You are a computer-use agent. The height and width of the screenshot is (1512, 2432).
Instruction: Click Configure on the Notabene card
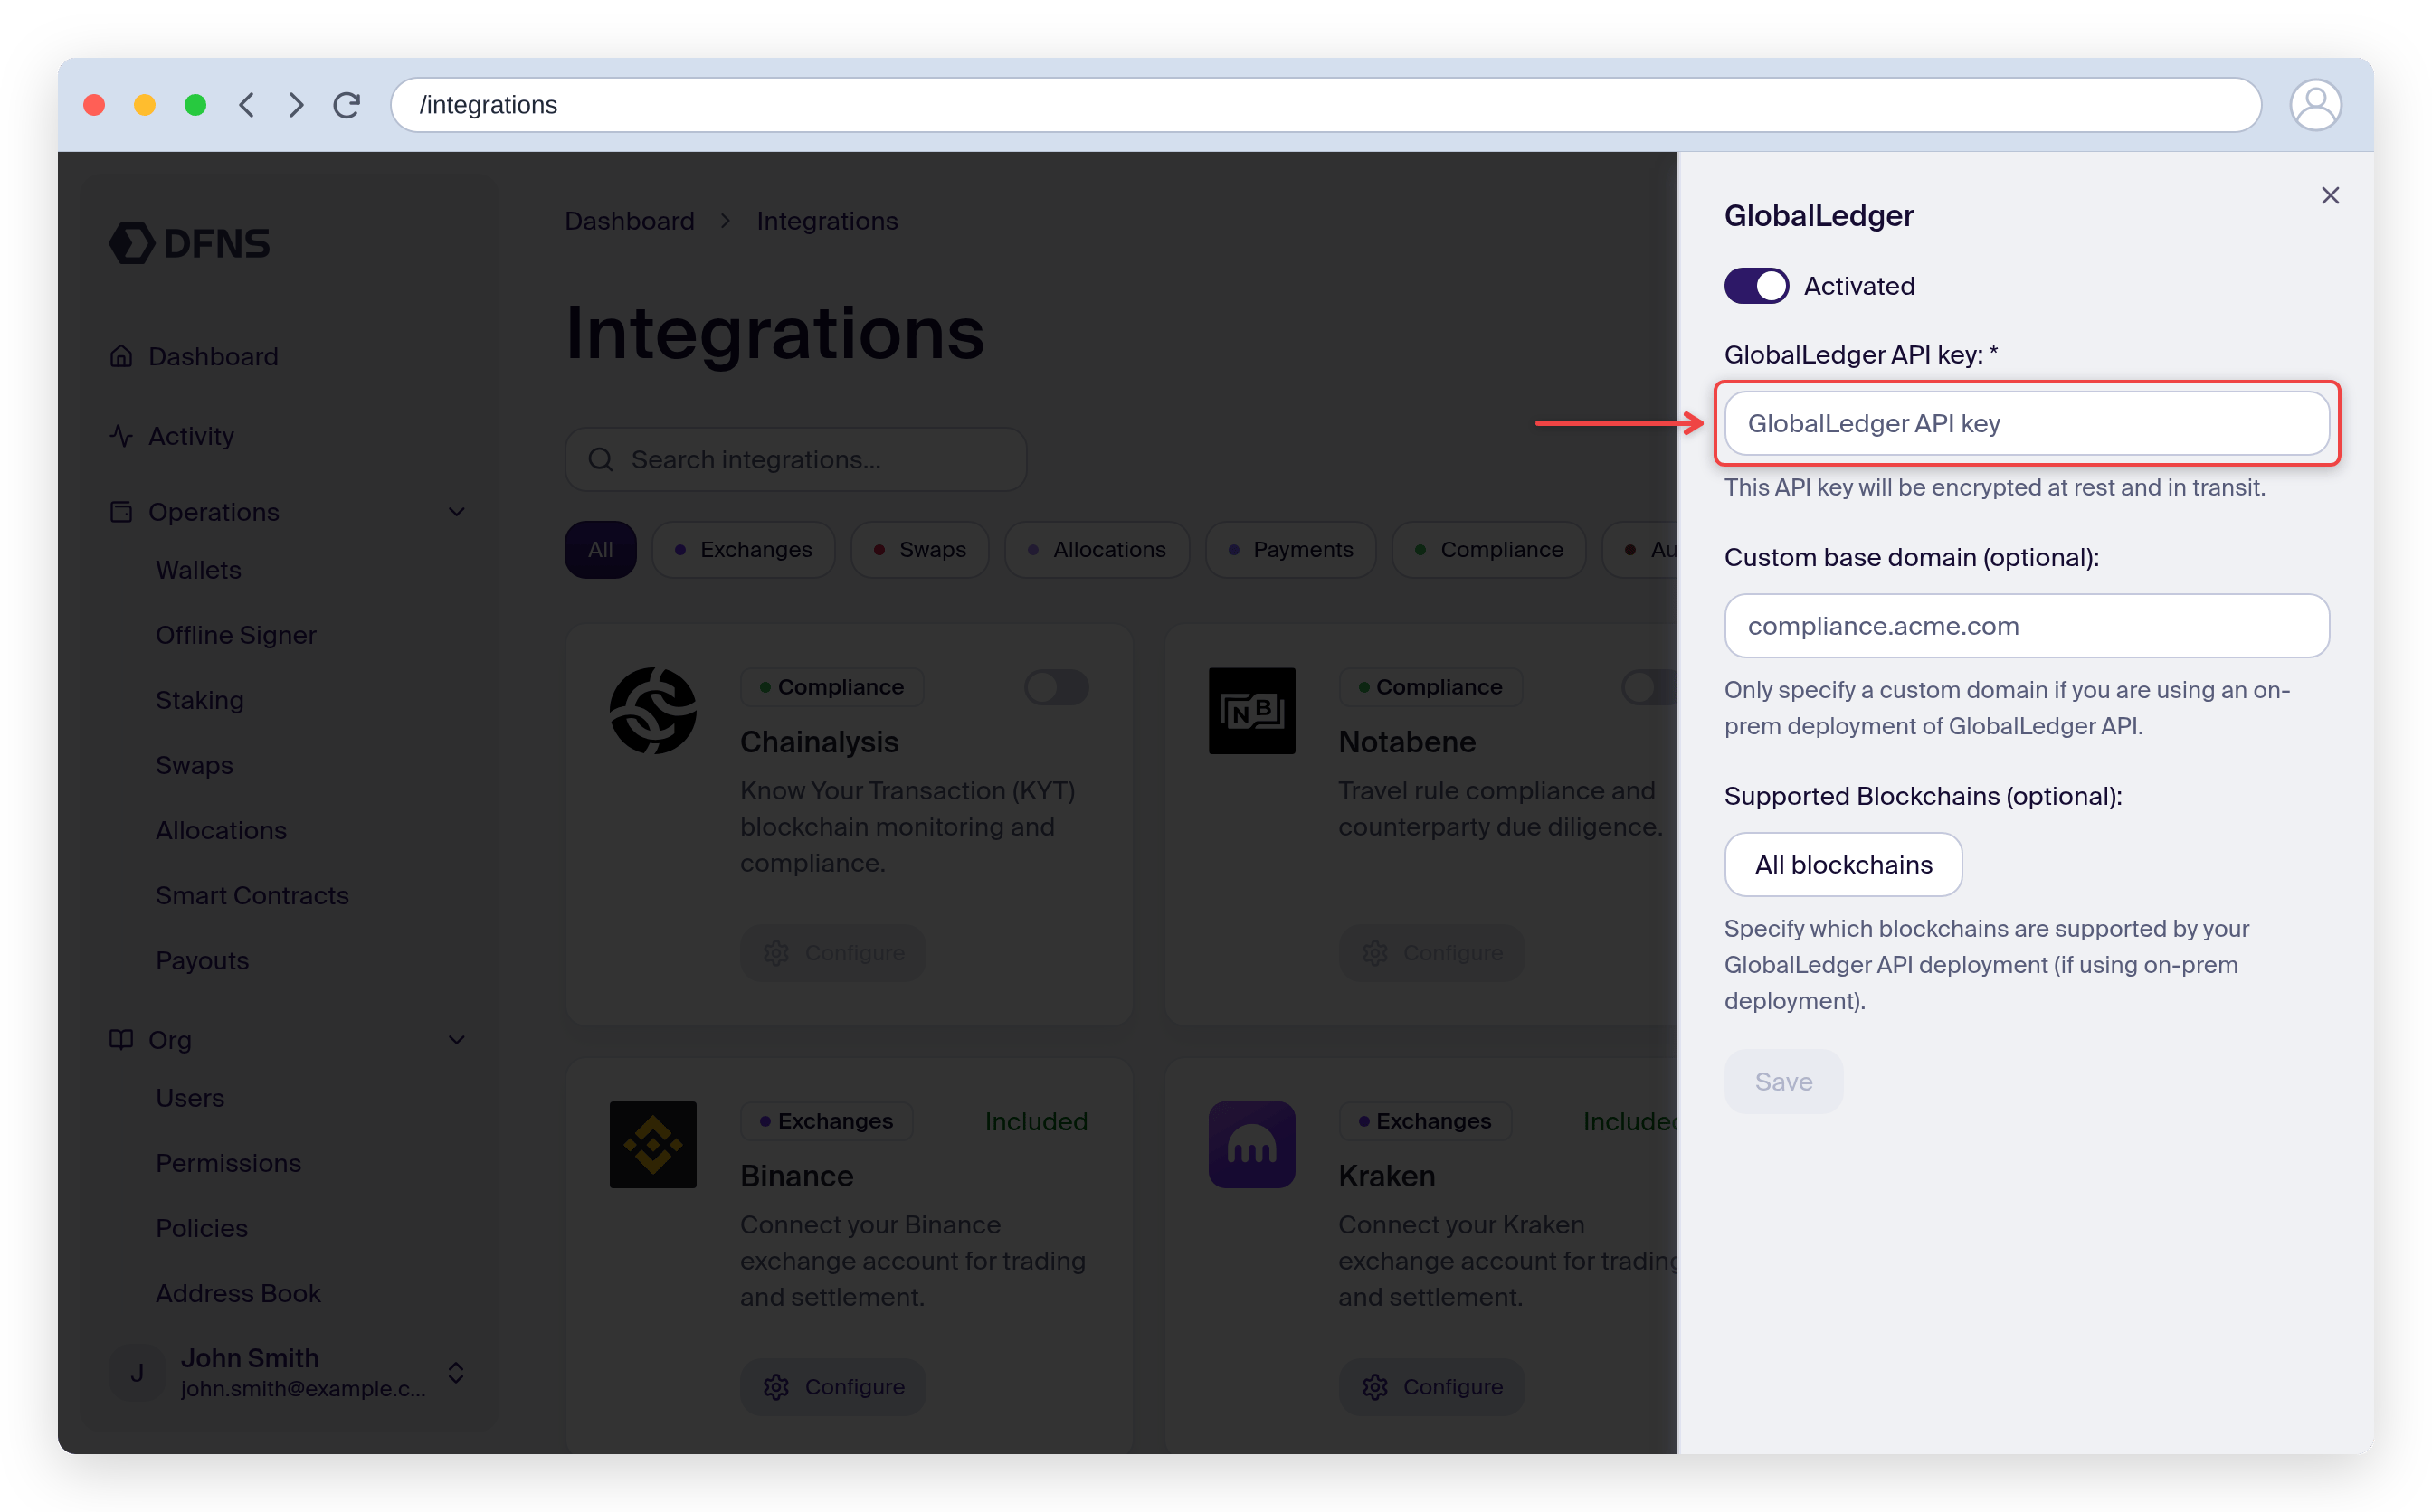point(1431,953)
